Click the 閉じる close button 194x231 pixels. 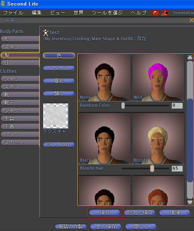[x=141, y=227]
